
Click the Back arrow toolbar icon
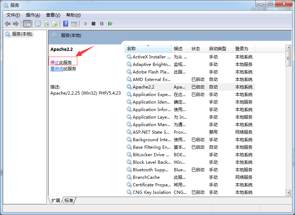[8, 24]
